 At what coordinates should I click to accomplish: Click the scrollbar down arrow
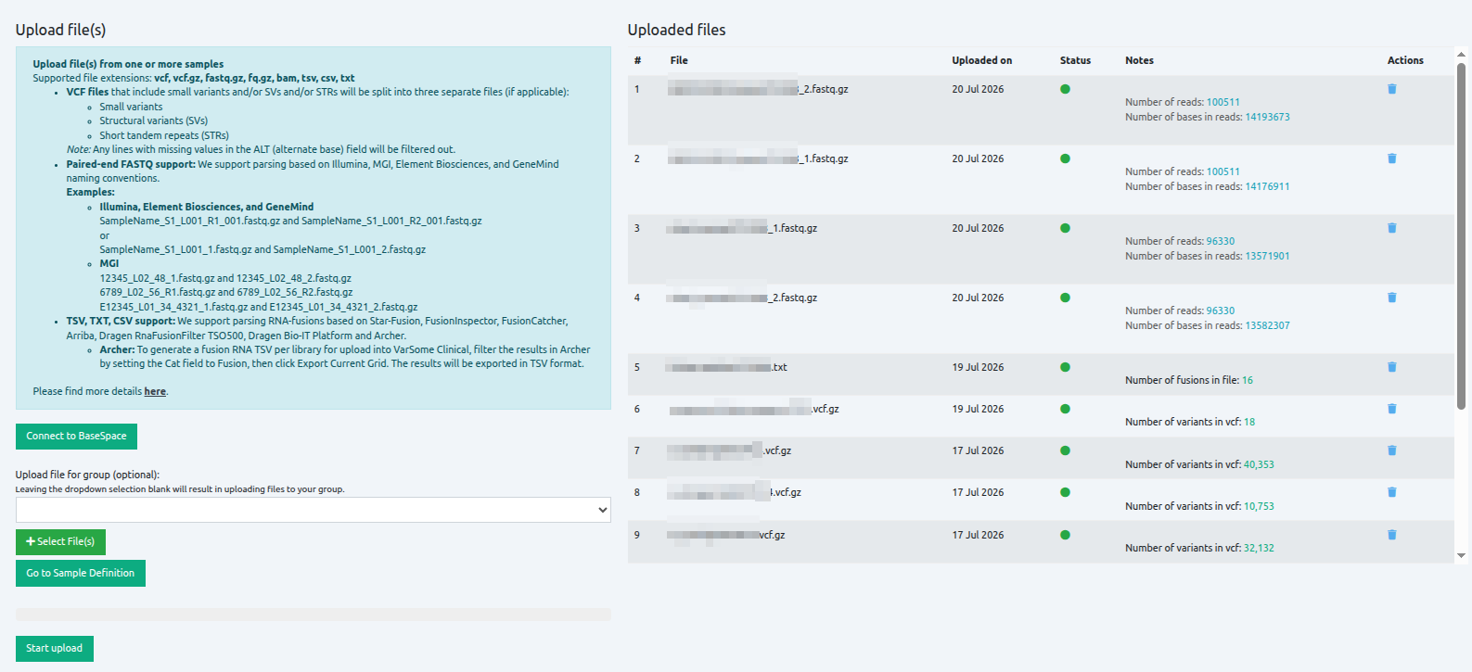(x=1461, y=556)
